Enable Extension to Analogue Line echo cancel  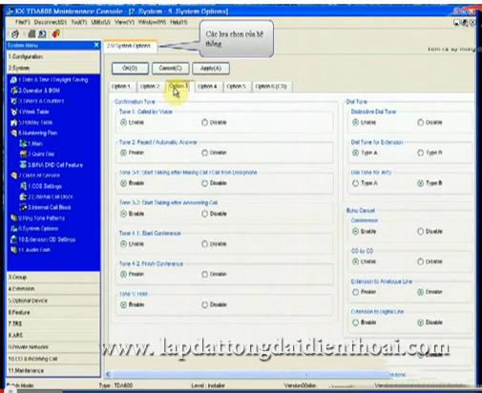[355, 292]
